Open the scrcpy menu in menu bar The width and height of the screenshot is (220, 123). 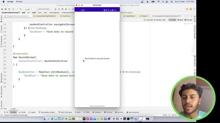[x=10, y=1]
